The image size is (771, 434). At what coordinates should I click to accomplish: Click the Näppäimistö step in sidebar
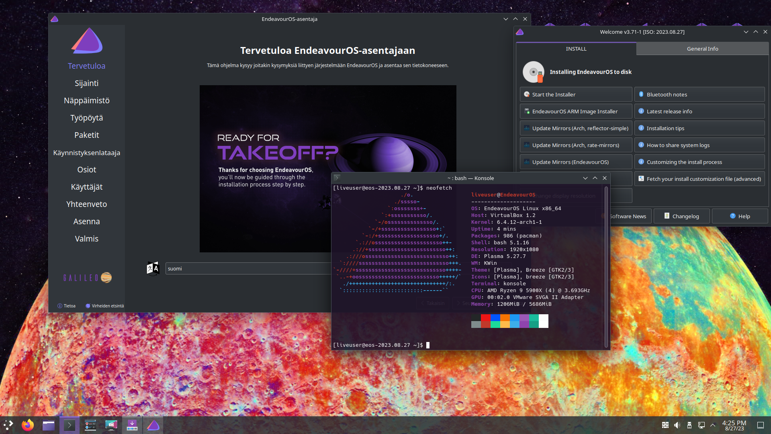86,100
